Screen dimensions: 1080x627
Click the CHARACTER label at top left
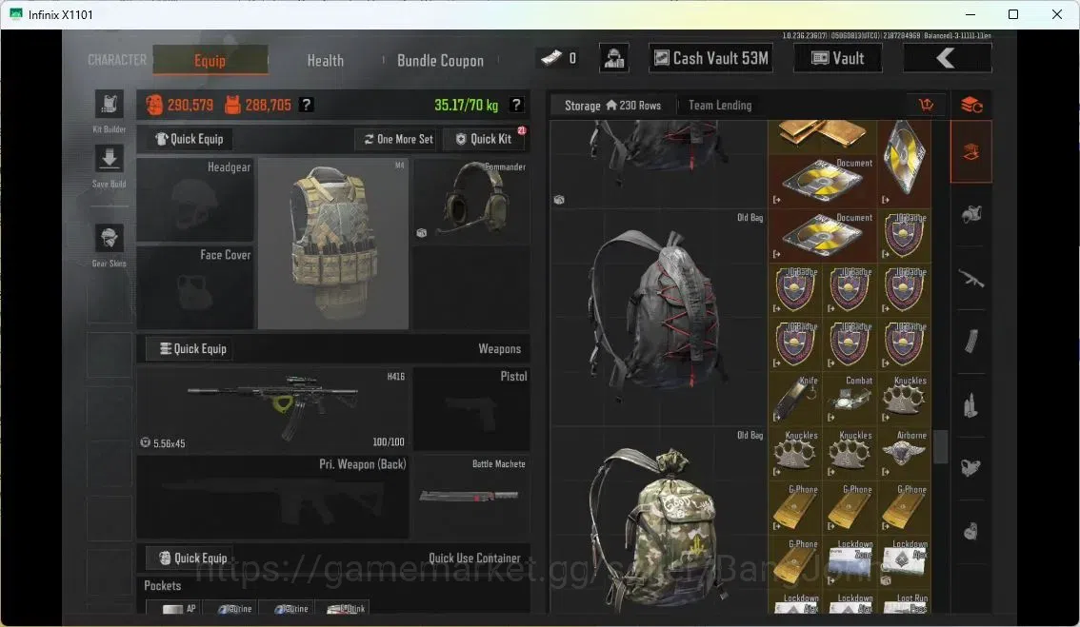click(117, 60)
